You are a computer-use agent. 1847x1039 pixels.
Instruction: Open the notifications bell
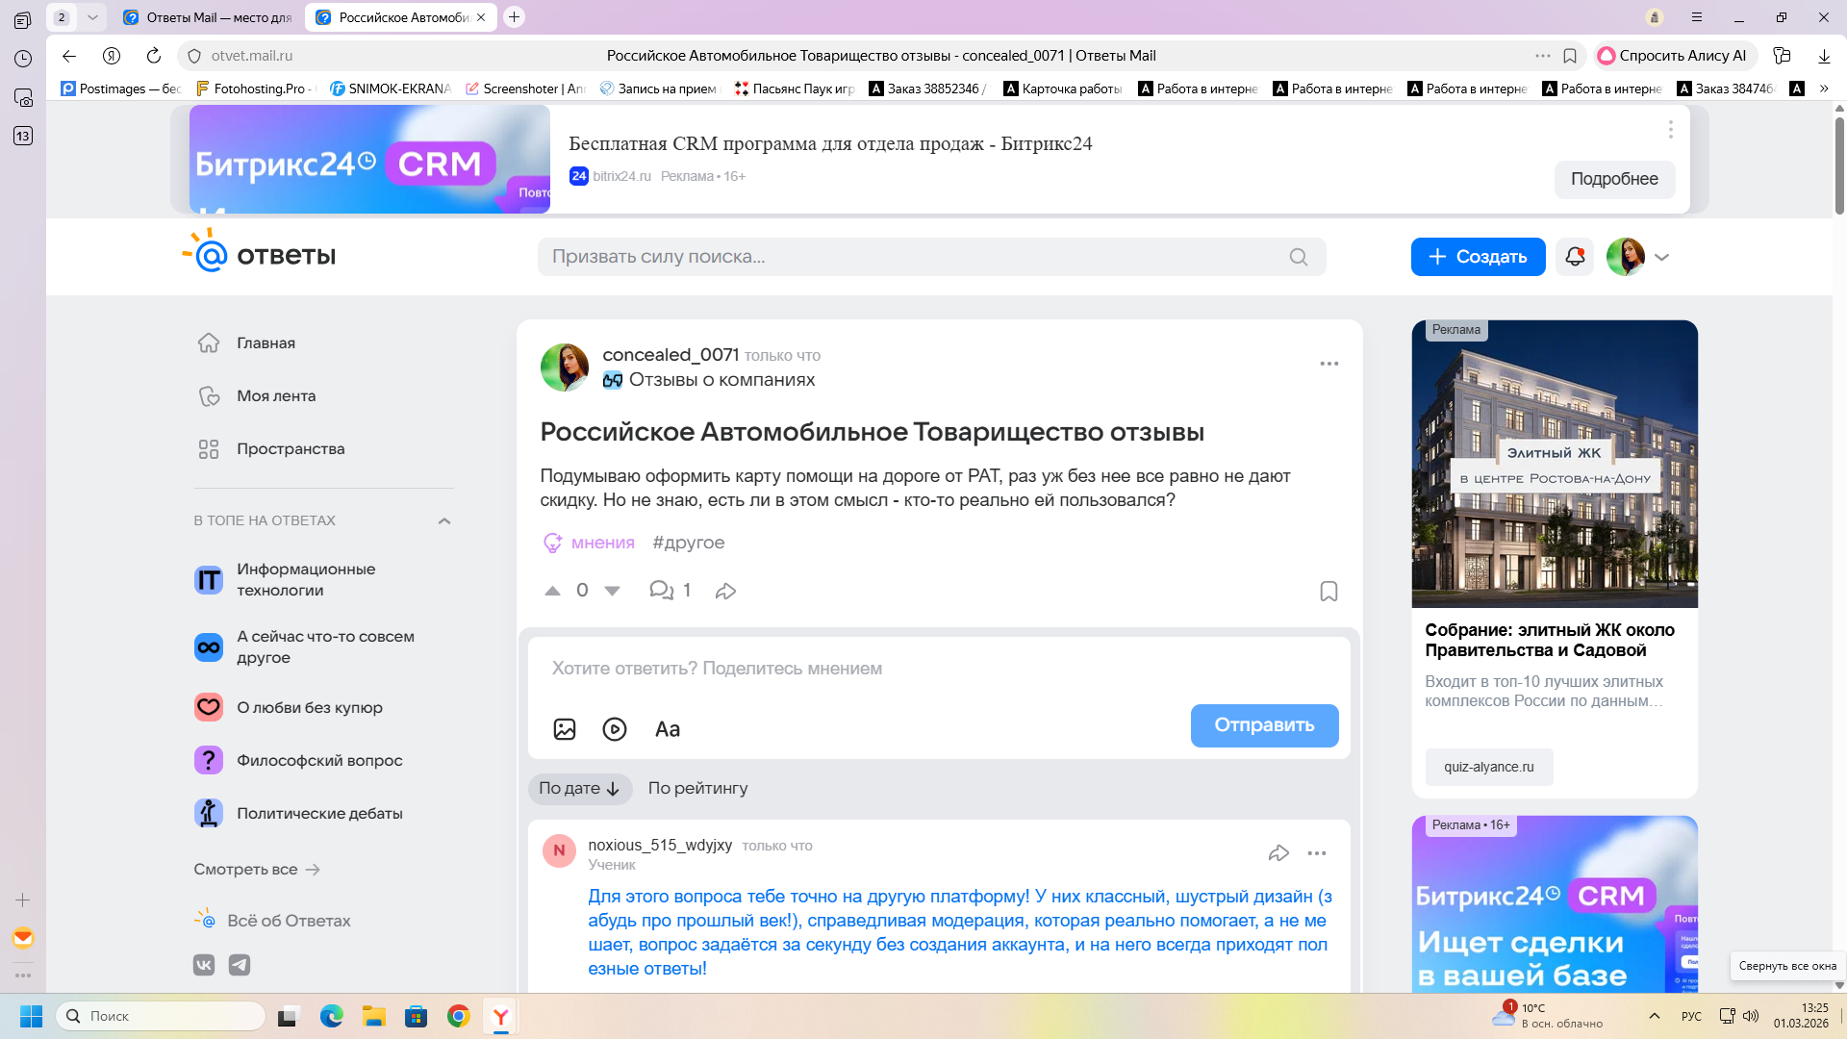pyautogui.click(x=1575, y=257)
